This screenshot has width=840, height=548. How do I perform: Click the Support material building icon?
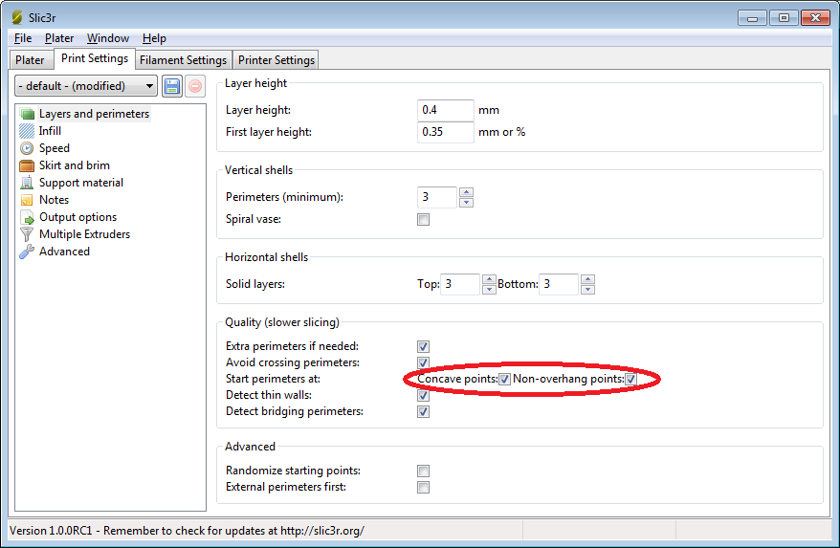coord(27,183)
